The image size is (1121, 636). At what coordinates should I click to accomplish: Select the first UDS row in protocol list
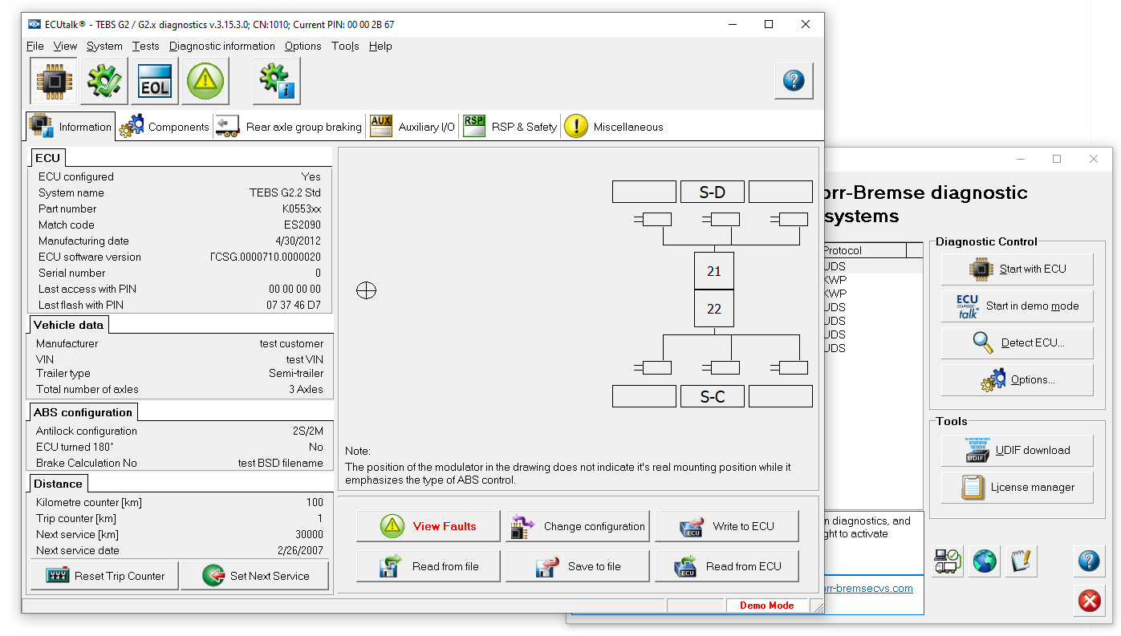(x=873, y=266)
